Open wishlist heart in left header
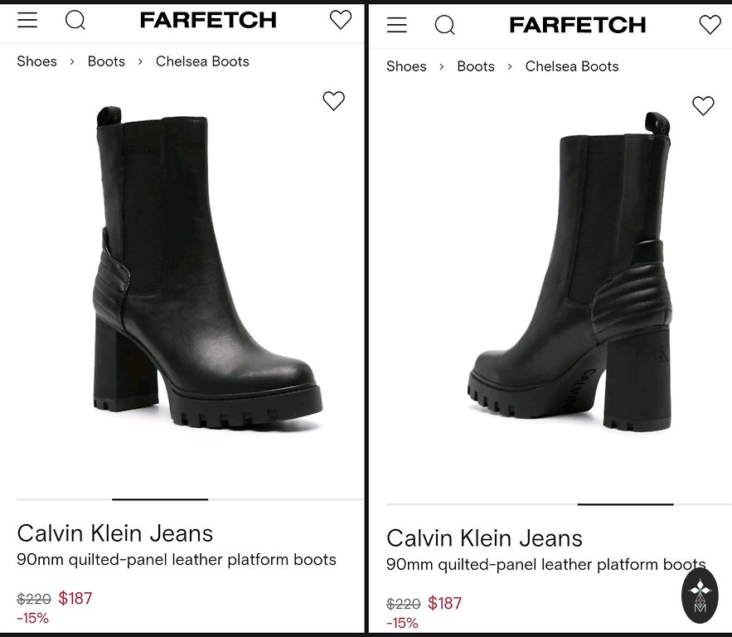732x637 pixels. 340,20
